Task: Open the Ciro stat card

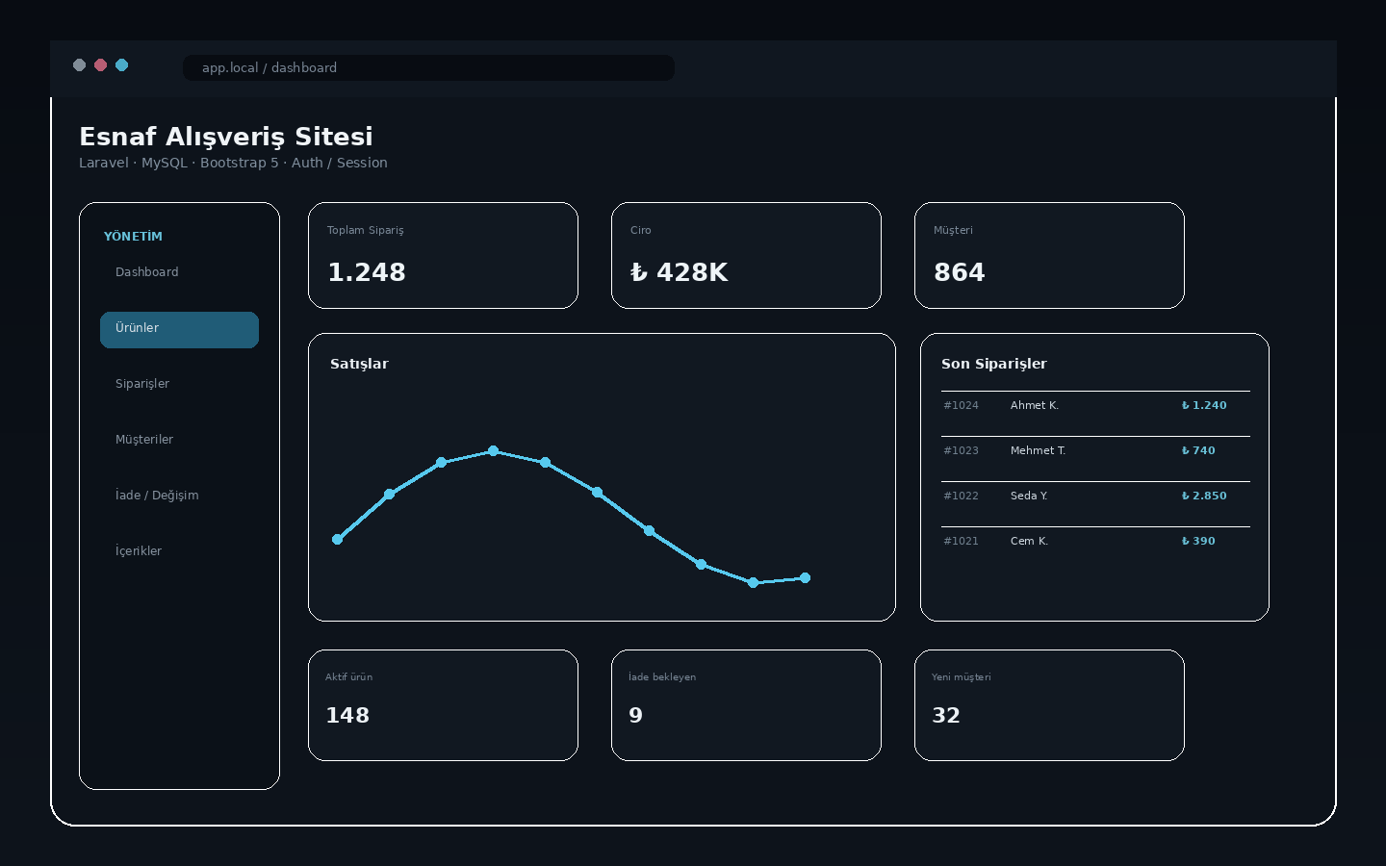Action: pyautogui.click(x=746, y=255)
